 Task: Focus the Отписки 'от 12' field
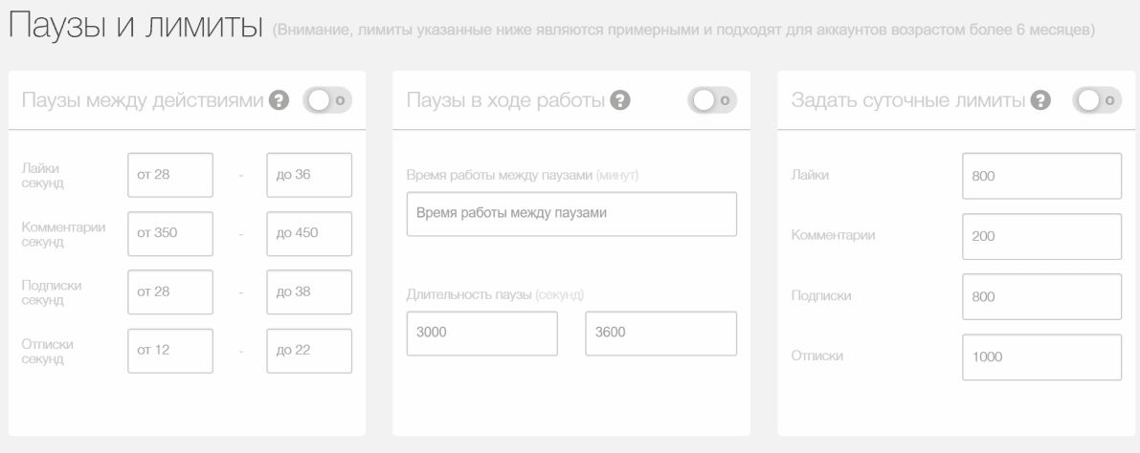(170, 351)
